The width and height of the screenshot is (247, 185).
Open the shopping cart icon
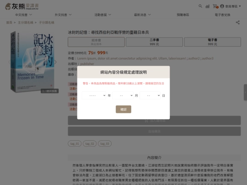pyautogui.click(x=215, y=6)
